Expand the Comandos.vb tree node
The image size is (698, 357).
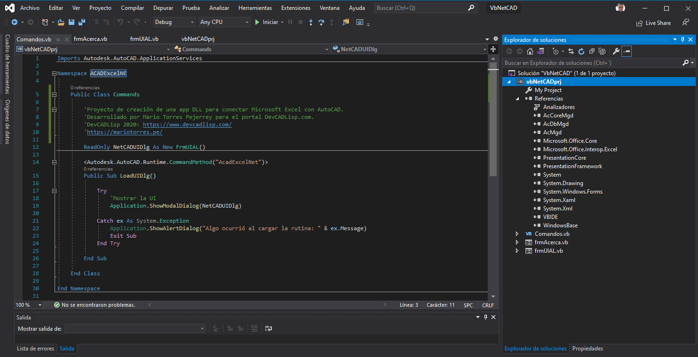click(517, 233)
